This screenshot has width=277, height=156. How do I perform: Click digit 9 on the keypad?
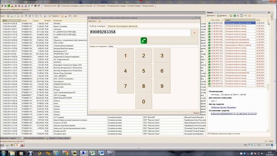pyautogui.click(x=162, y=86)
